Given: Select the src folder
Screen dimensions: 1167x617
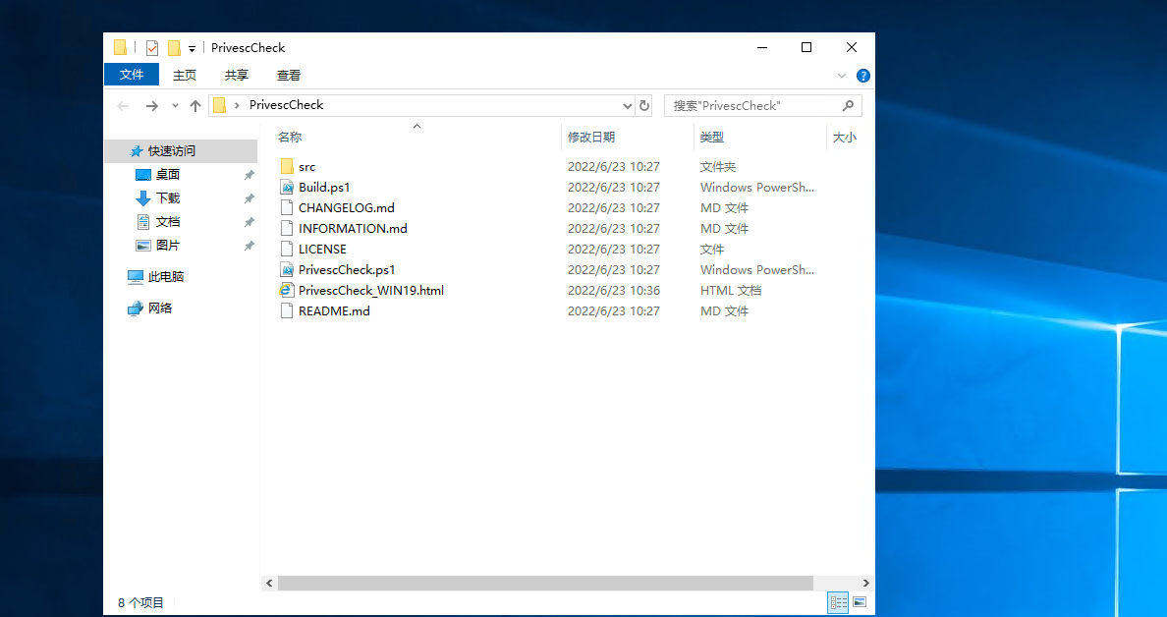Looking at the screenshot, I should [x=306, y=167].
